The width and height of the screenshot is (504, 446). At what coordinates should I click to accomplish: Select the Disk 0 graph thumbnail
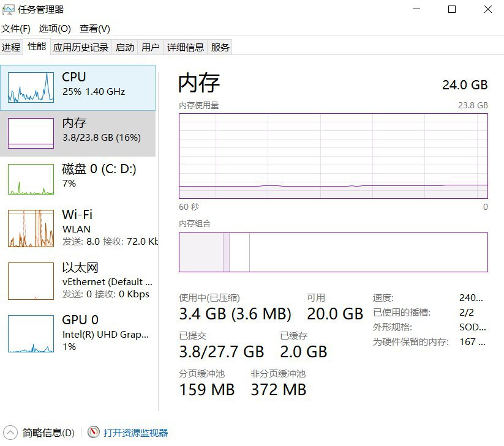pyautogui.click(x=31, y=179)
